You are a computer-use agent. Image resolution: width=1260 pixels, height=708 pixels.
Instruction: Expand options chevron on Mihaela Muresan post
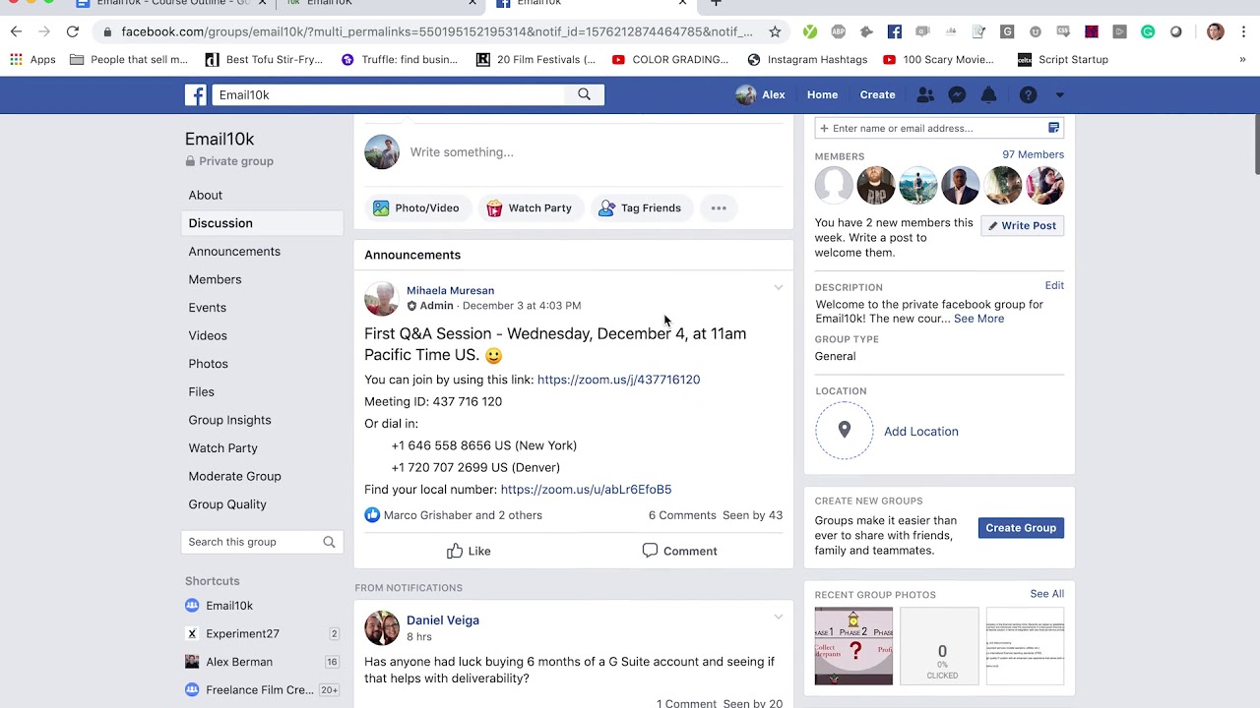[x=778, y=287]
